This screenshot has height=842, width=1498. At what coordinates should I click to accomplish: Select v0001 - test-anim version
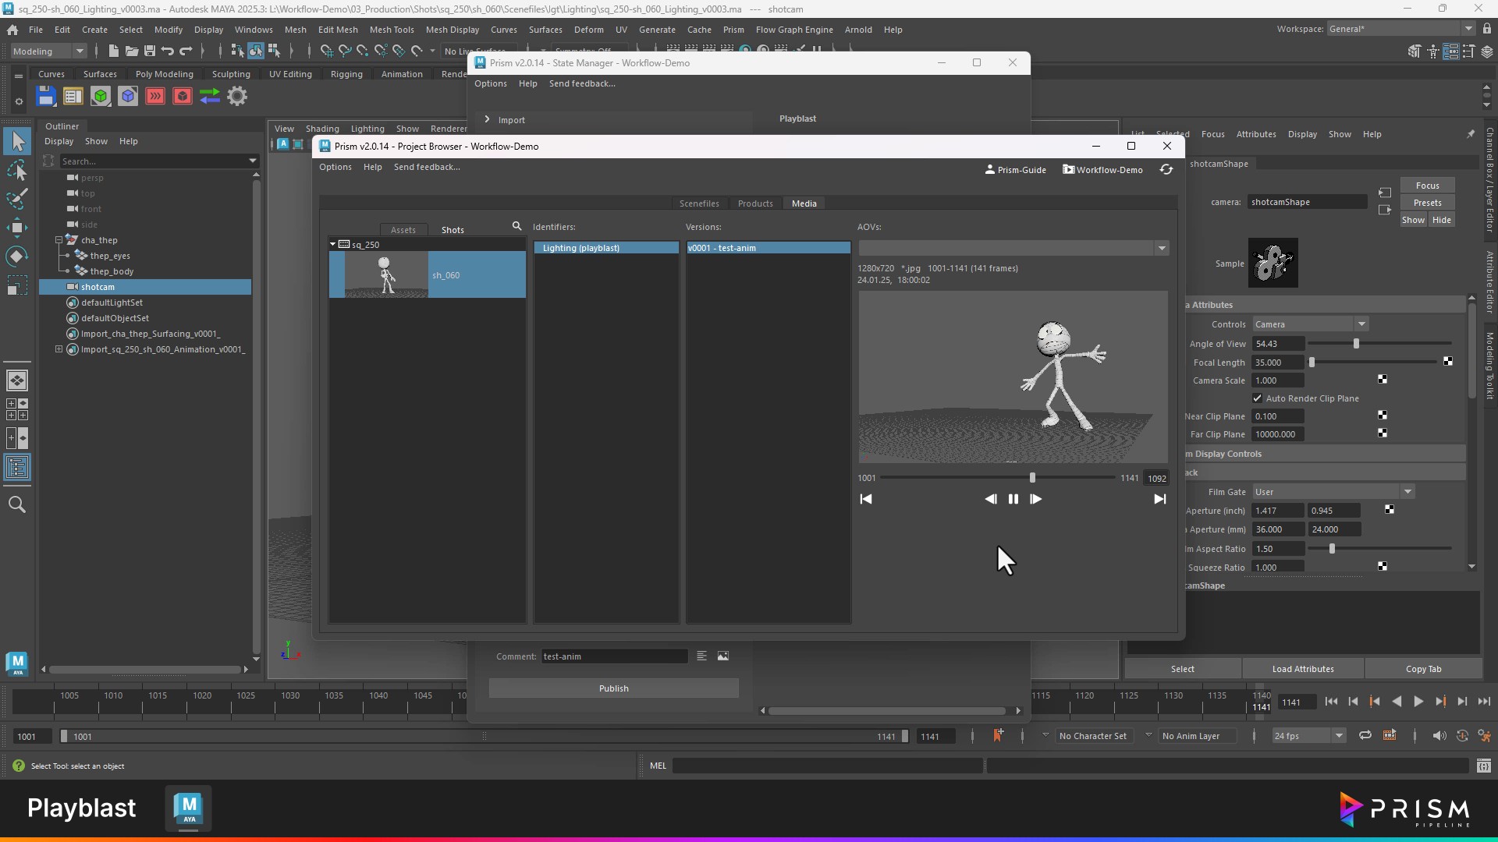(768, 248)
